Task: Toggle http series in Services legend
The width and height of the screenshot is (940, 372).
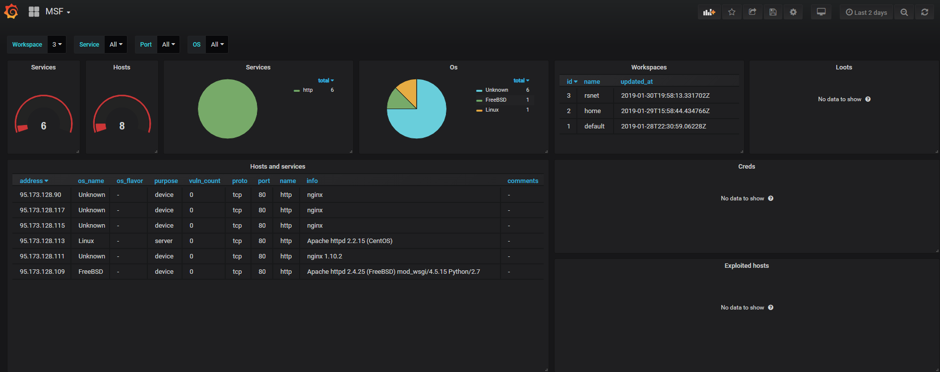Action: coord(308,90)
